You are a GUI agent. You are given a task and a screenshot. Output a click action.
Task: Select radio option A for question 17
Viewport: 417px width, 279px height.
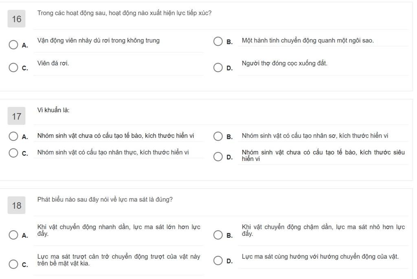click(x=13, y=136)
